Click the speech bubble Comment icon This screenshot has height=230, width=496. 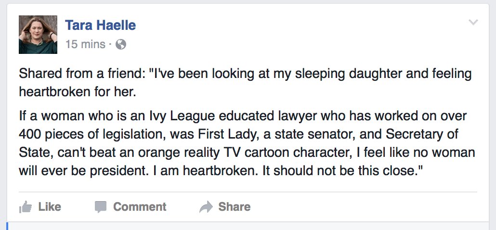tap(101, 207)
